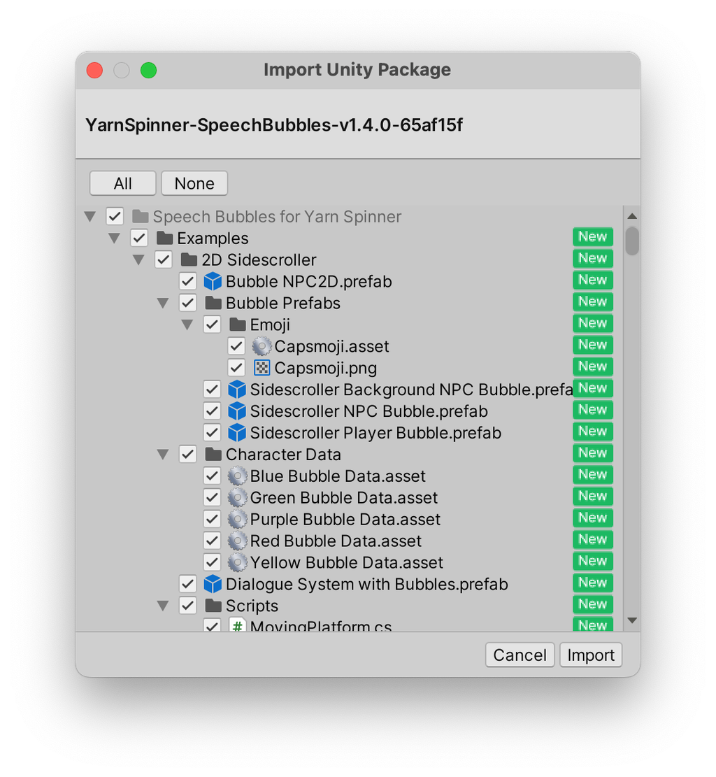Image resolution: width=716 pixels, height=777 pixels.
Task: Collapse the 2D Sidescroller folder triangle
Action: point(138,259)
